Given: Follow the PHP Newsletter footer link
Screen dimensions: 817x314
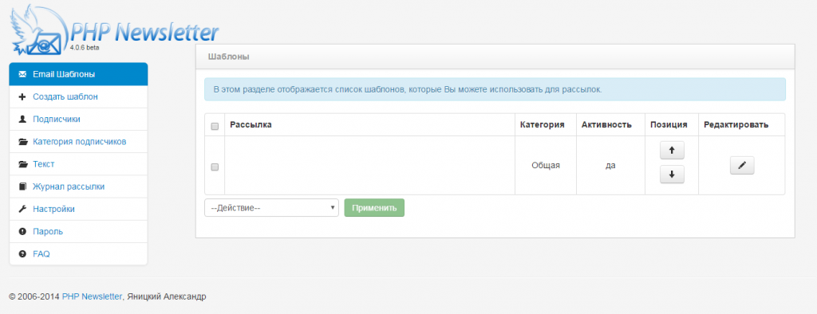Looking at the screenshot, I should tap(92, 296).
